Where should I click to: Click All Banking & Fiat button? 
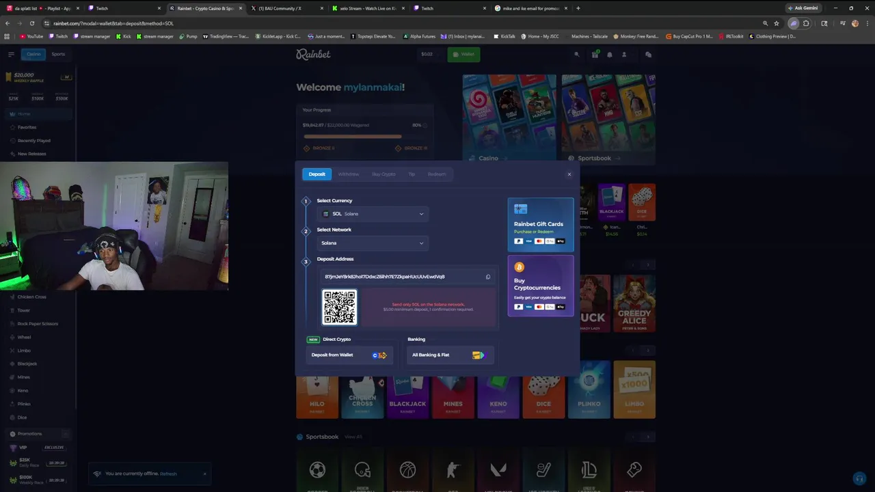[x=449, y=355]
